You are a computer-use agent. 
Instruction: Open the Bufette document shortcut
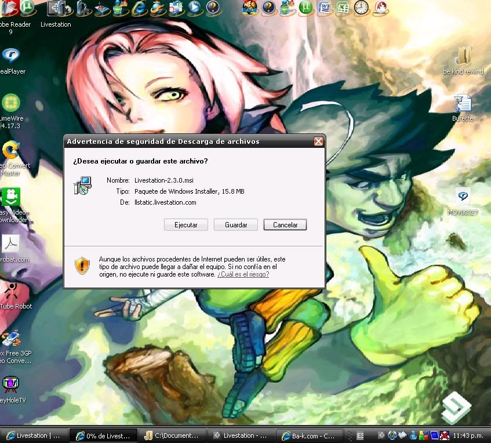[x=463, y=107]
